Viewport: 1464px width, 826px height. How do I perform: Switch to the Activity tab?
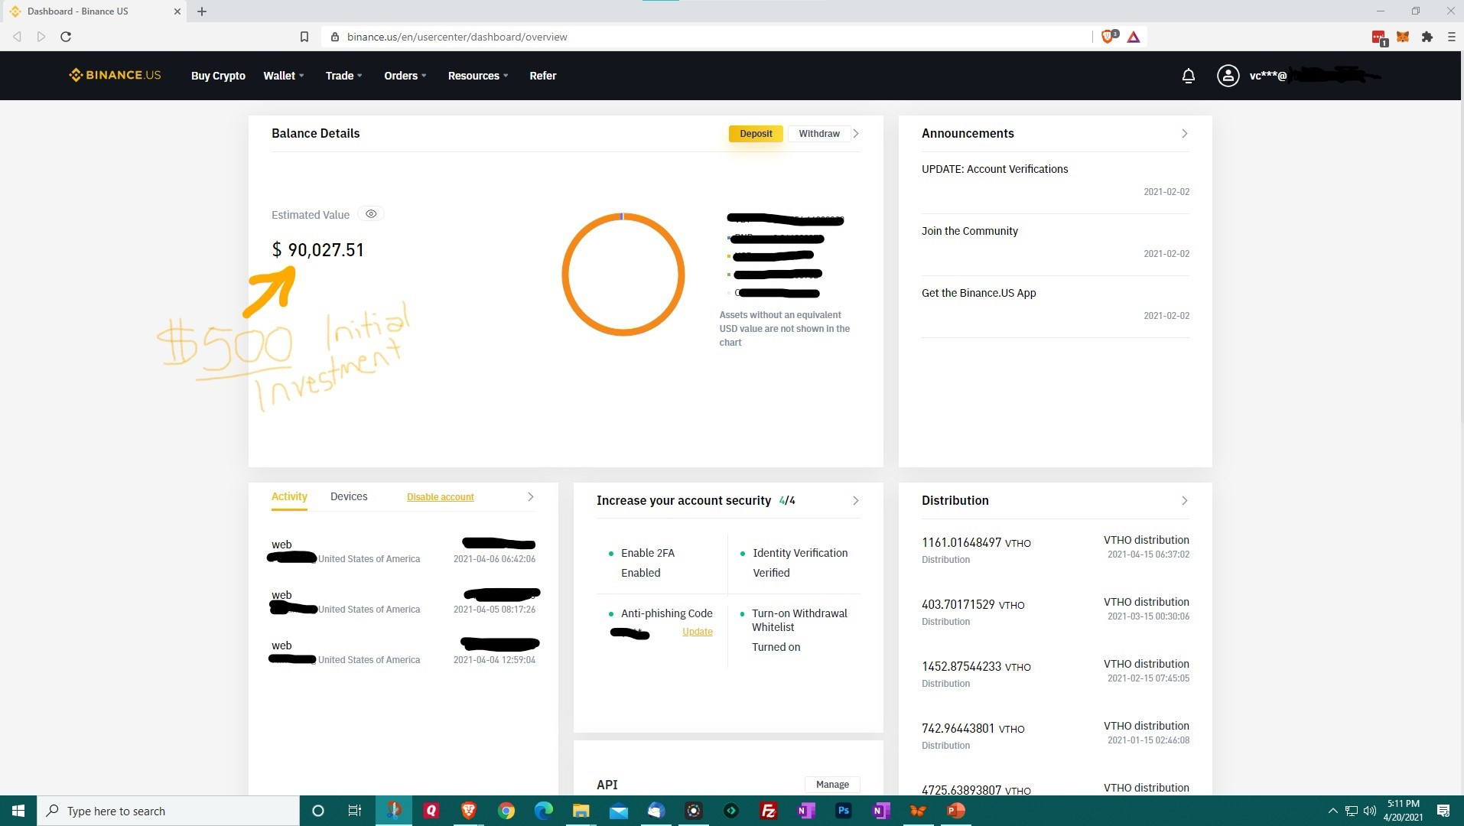click(289, 496)
